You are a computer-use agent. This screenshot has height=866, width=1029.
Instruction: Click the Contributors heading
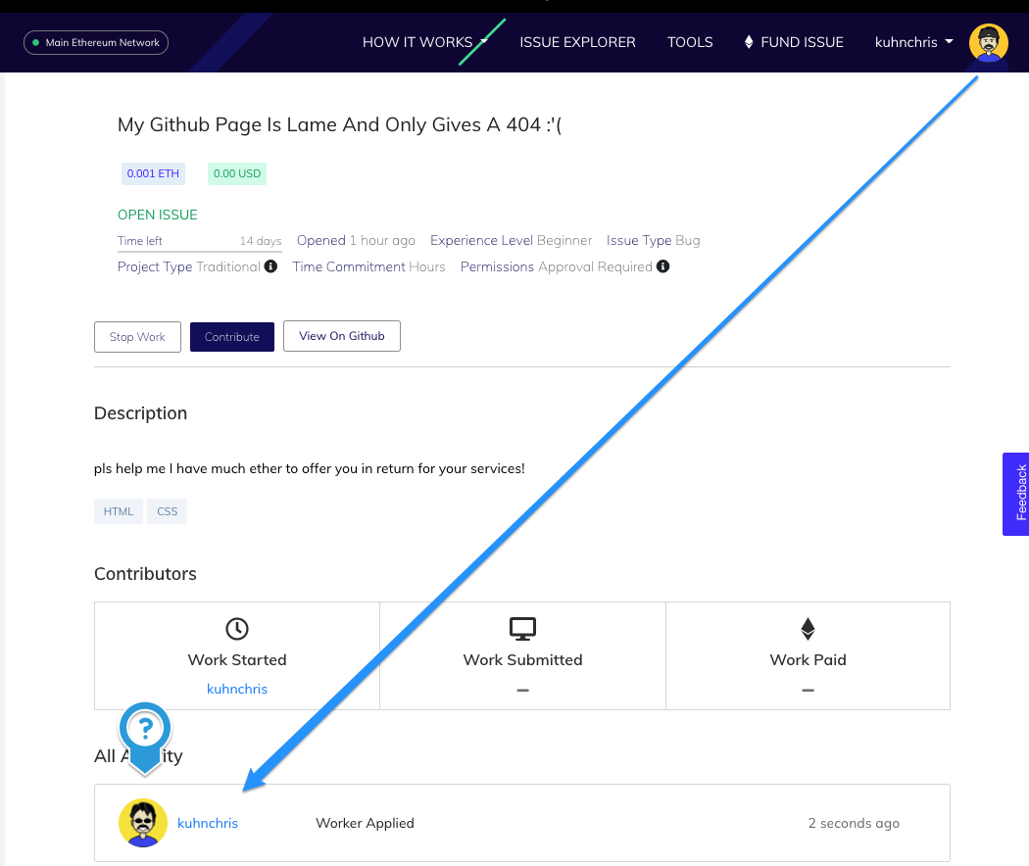(x=145, y=573)
